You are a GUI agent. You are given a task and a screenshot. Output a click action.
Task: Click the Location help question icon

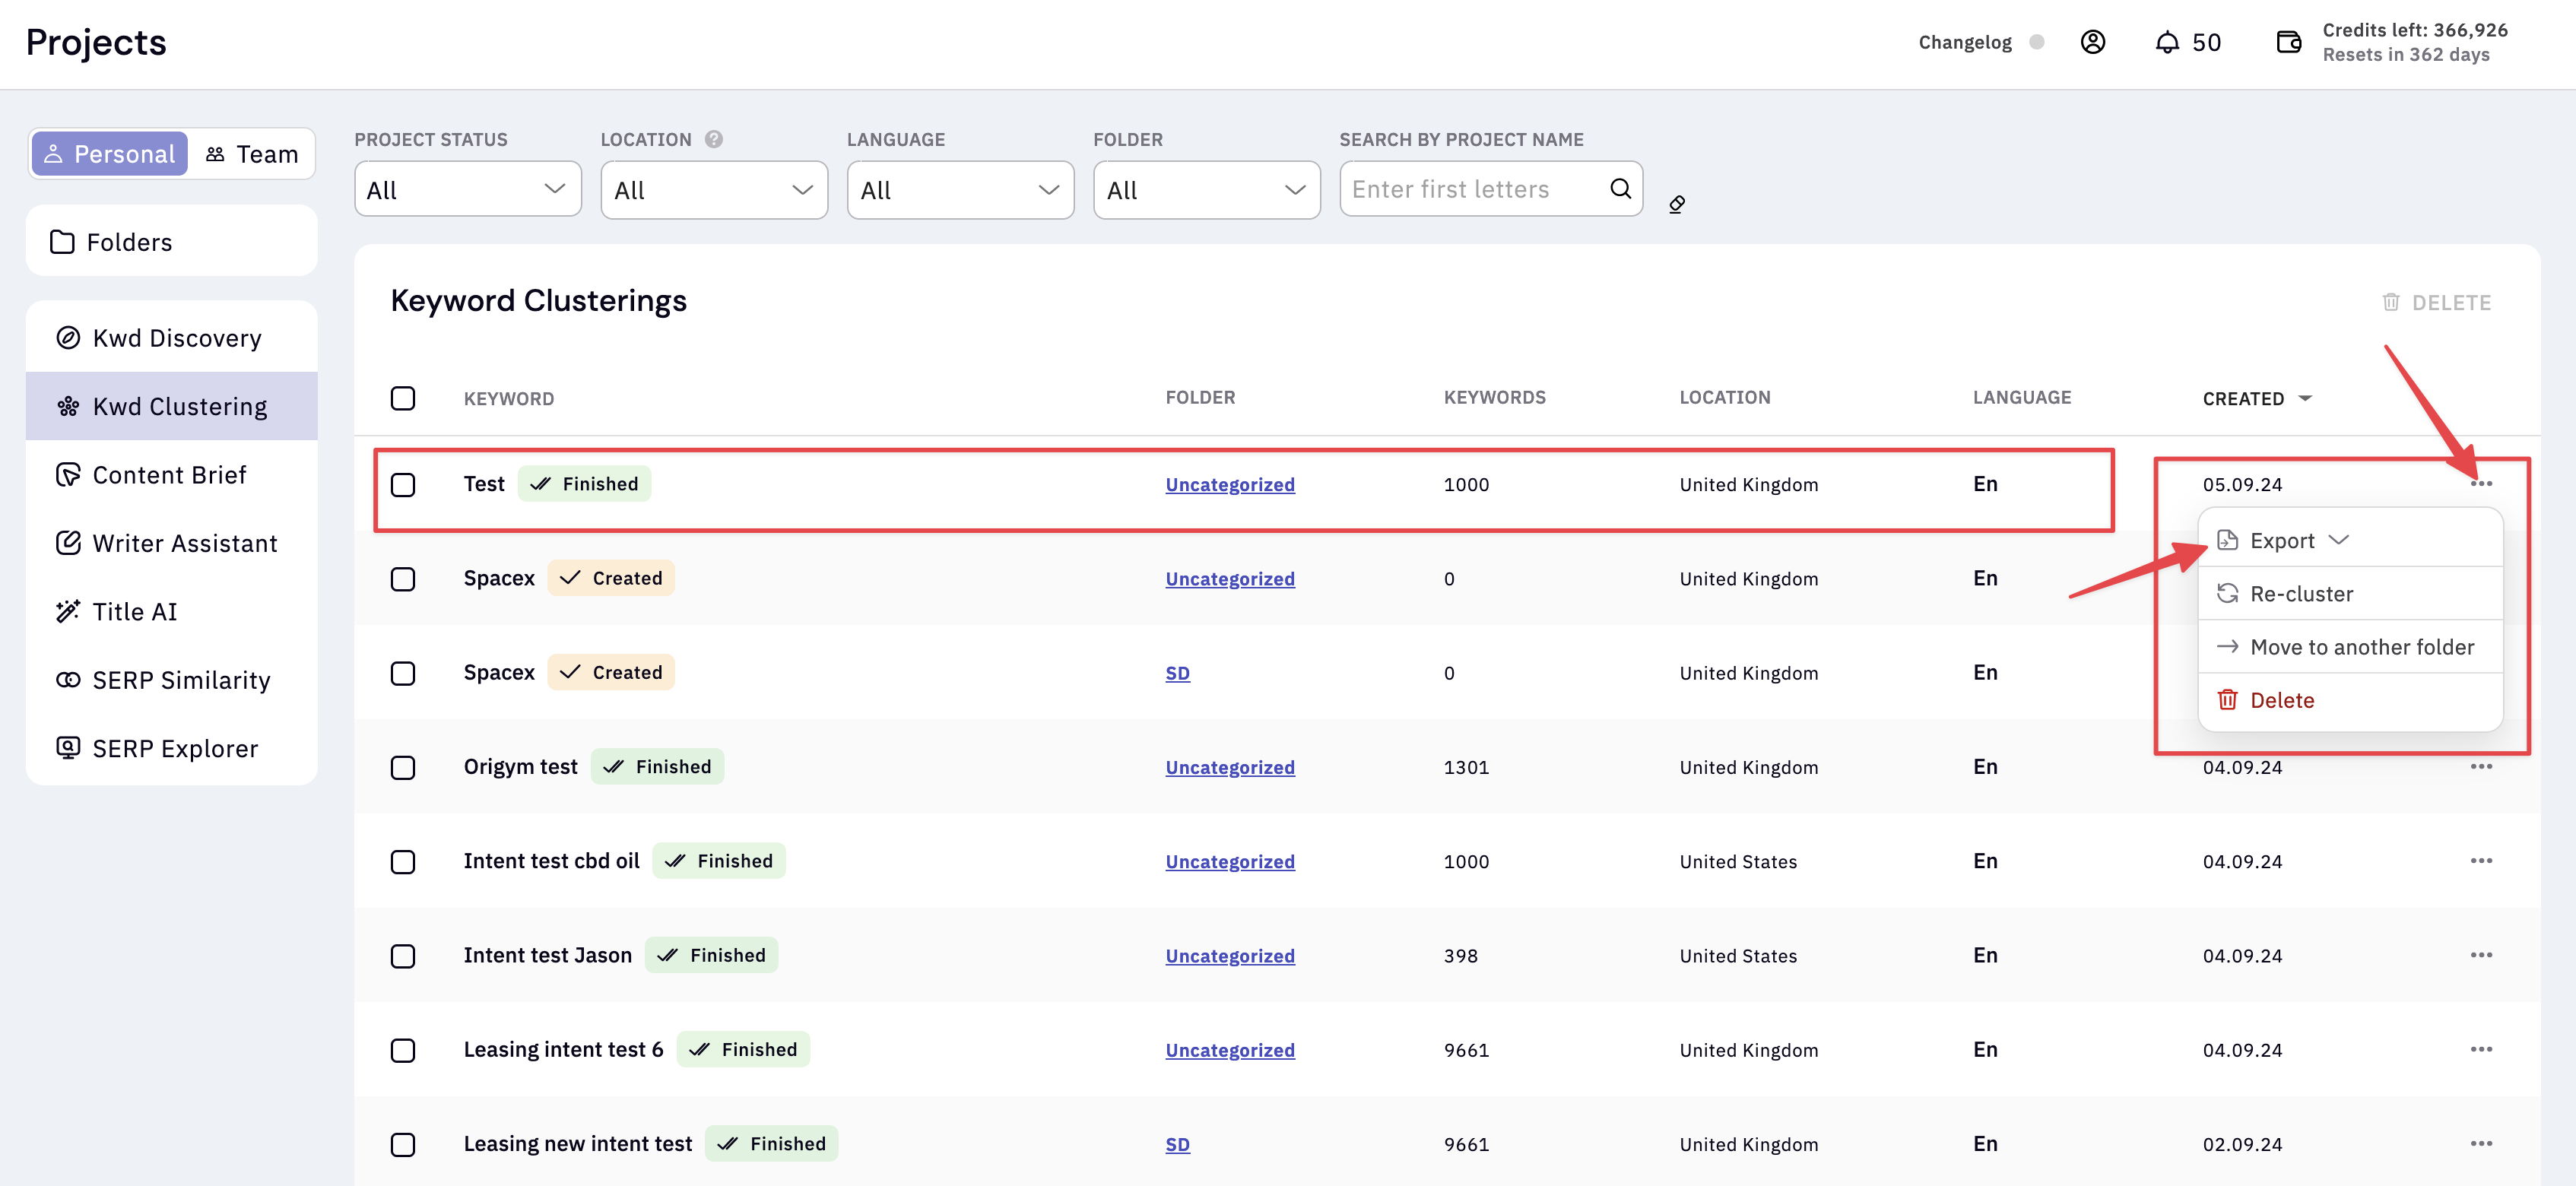coord(713,139)
